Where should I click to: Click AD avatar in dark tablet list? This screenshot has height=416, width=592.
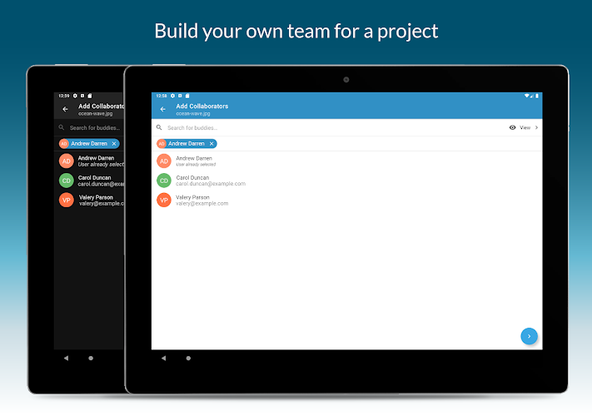67,161
